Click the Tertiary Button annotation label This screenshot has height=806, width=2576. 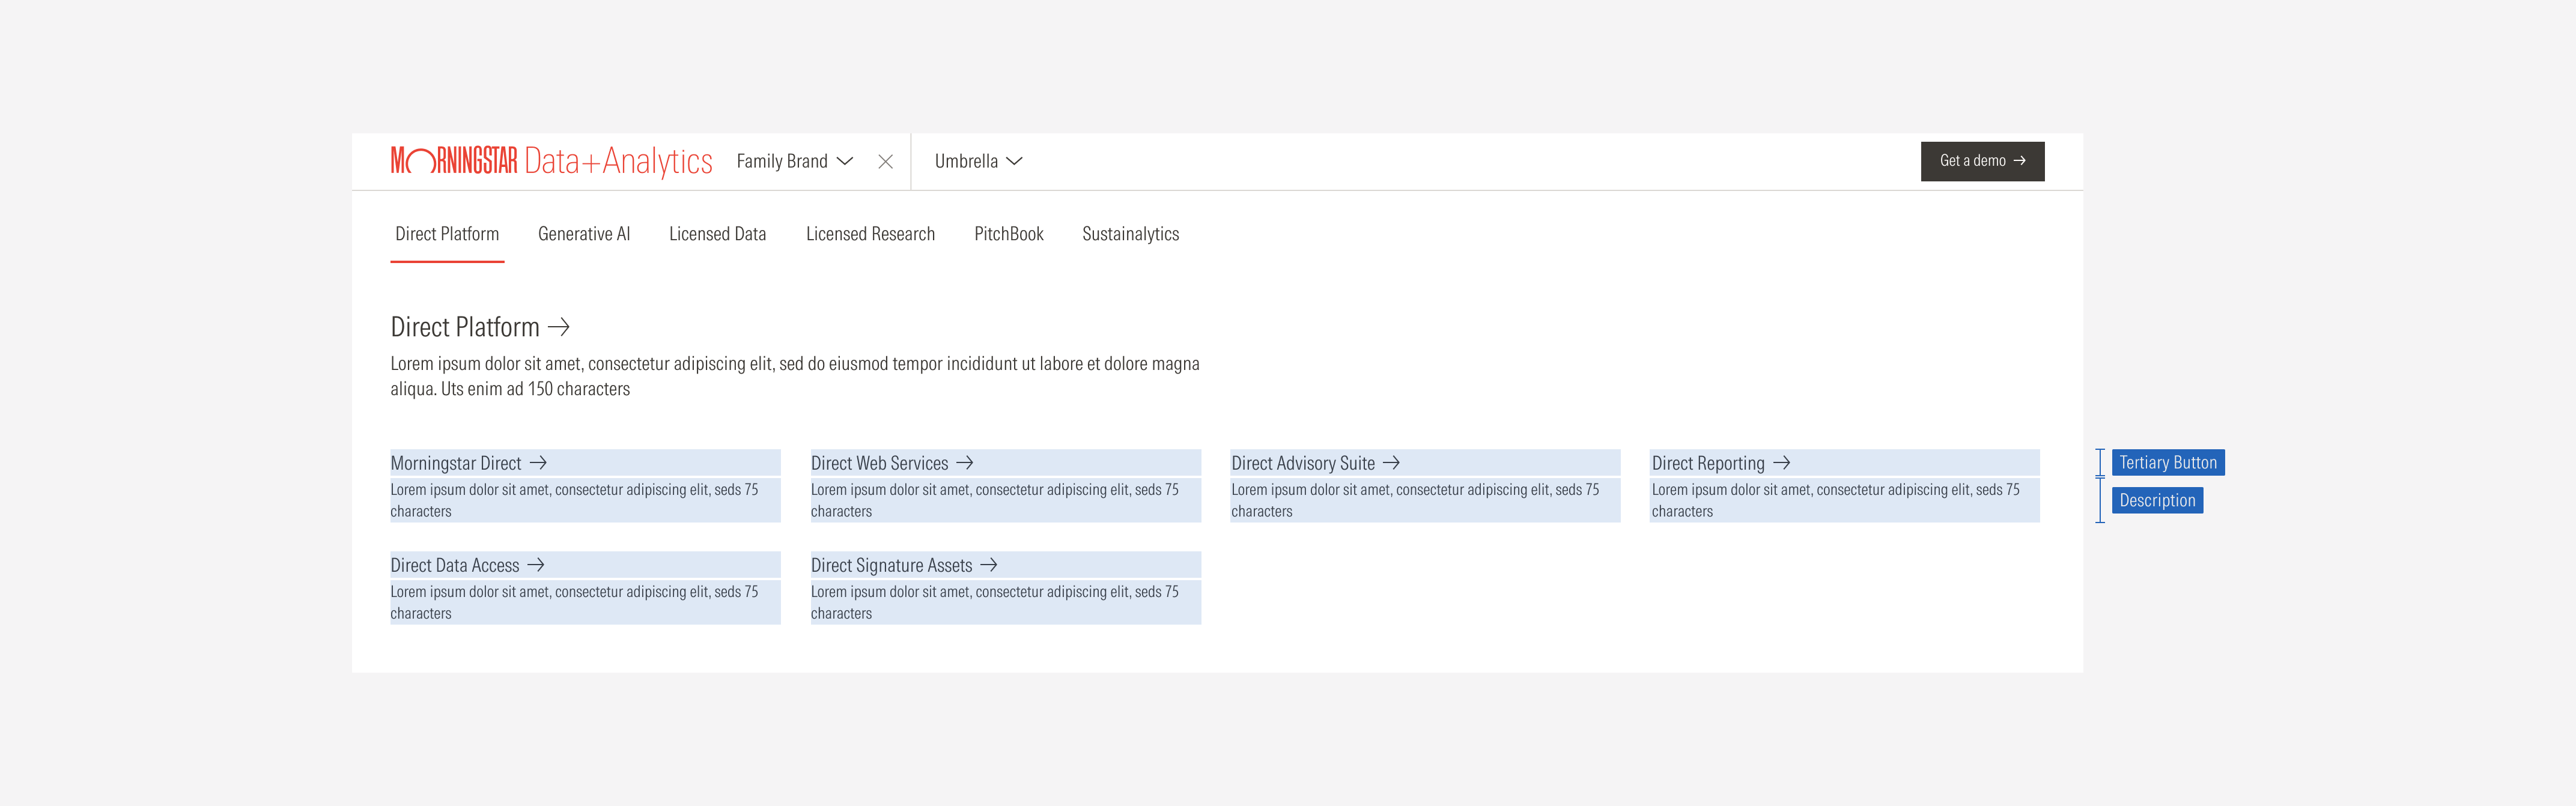coord(2168,463)
